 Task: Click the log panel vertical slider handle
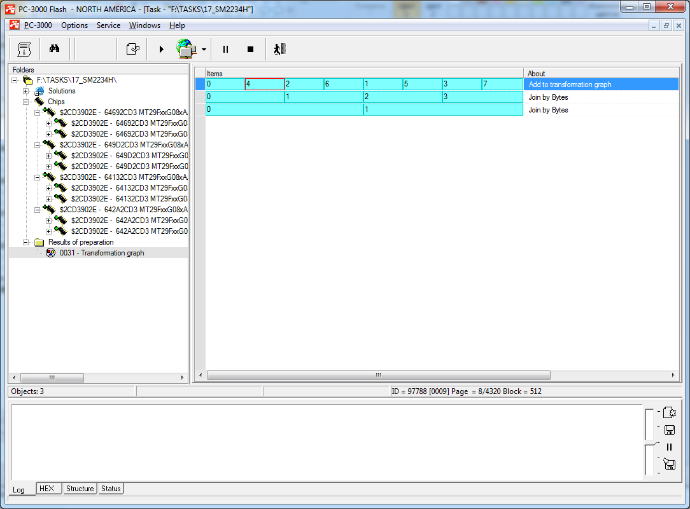point(649,442)
